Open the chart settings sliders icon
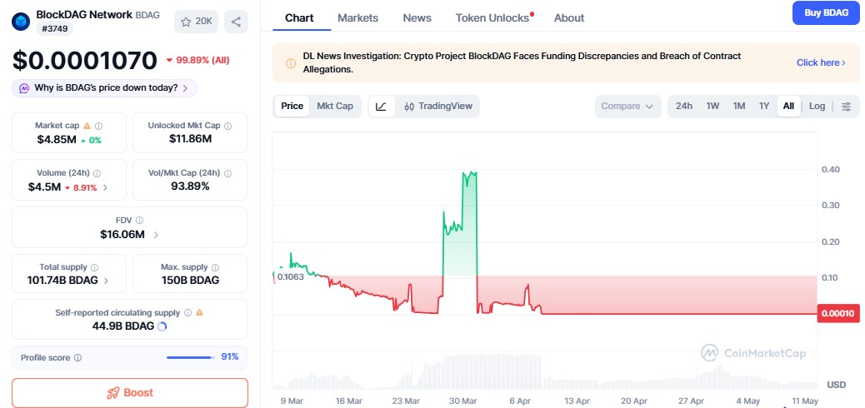 tap(846, 107)
